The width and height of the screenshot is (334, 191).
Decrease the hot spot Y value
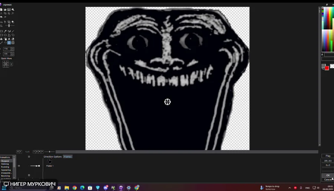pos(13,55)
